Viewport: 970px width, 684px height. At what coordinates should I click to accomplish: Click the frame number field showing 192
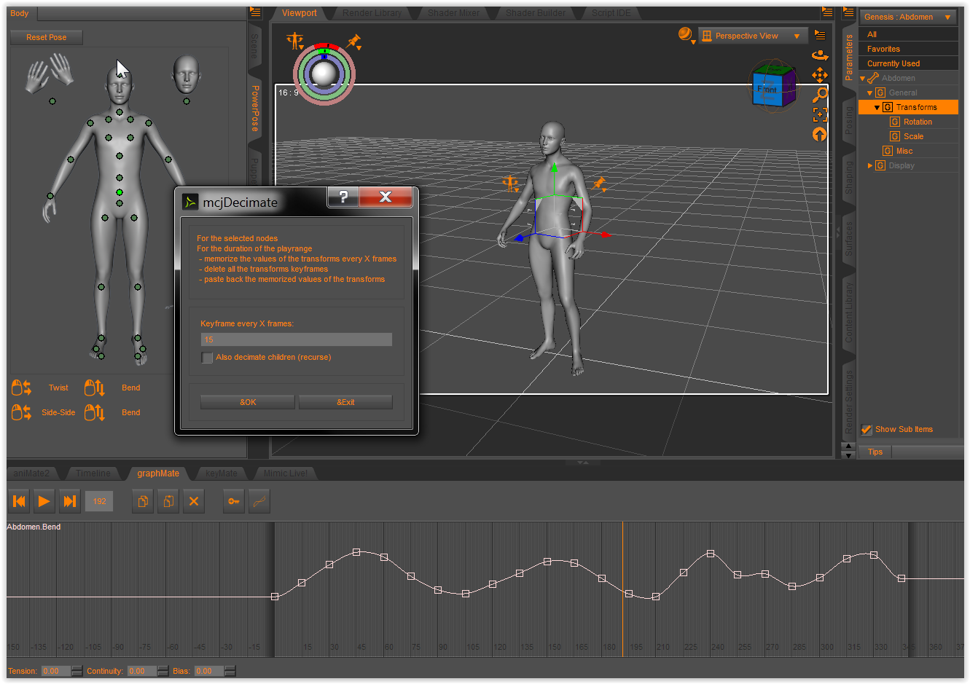pyautogui.click(x=98, y=501)
